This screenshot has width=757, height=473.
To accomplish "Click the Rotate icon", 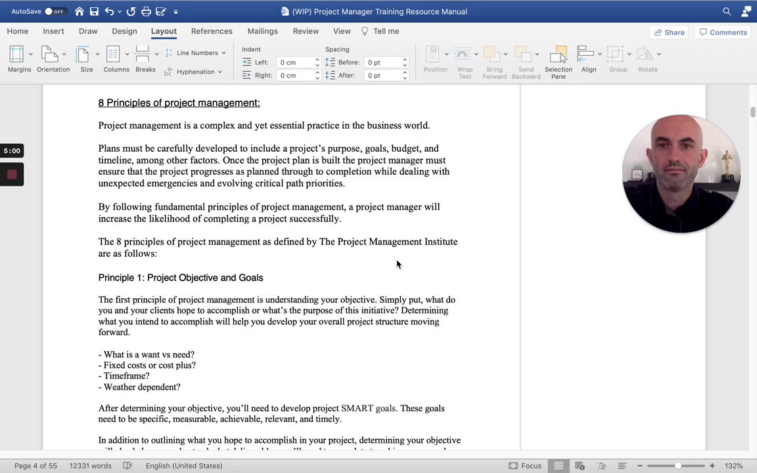I will coord(645,54).
